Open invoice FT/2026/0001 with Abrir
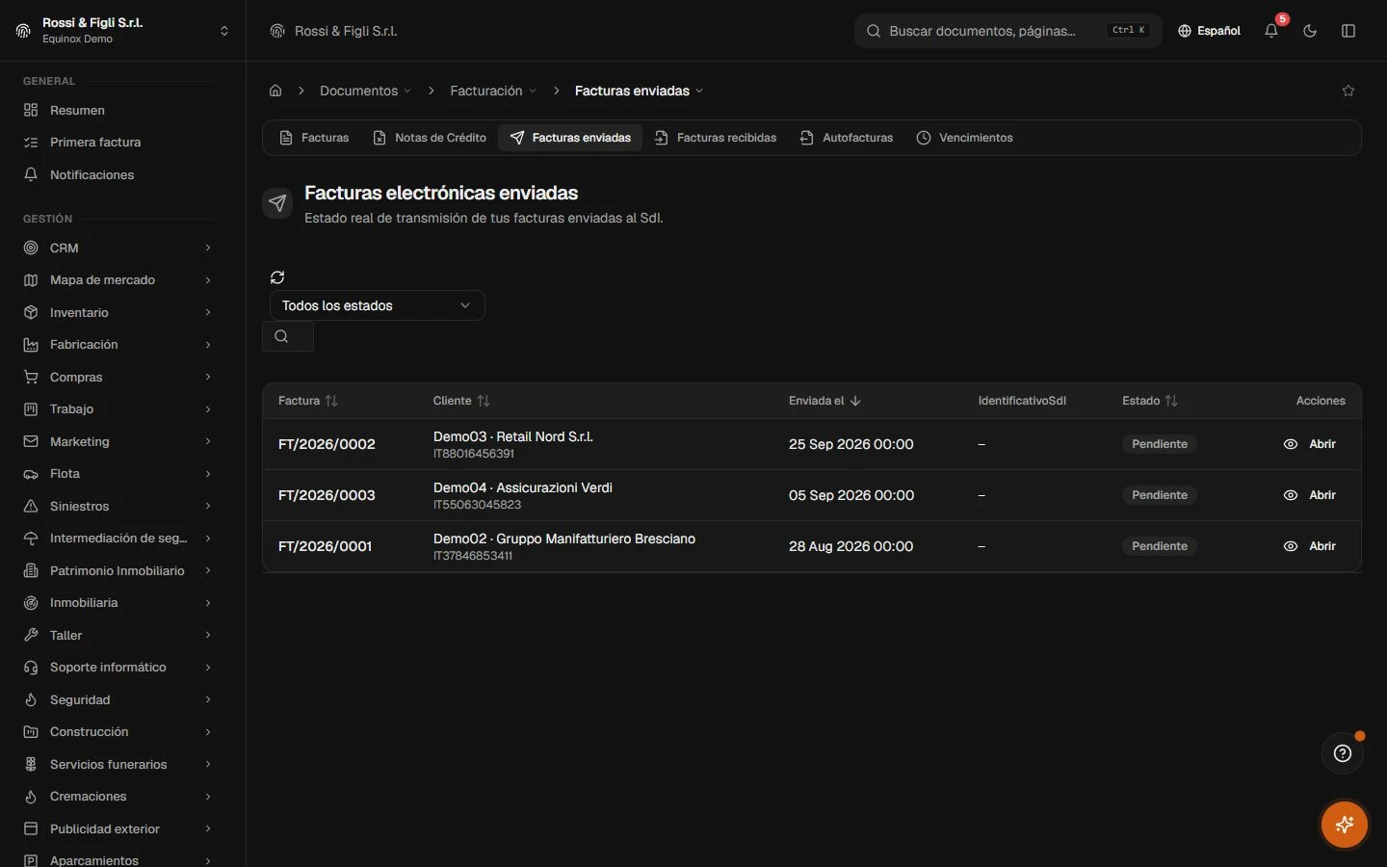1387x867 pixels. (1310, 546)
